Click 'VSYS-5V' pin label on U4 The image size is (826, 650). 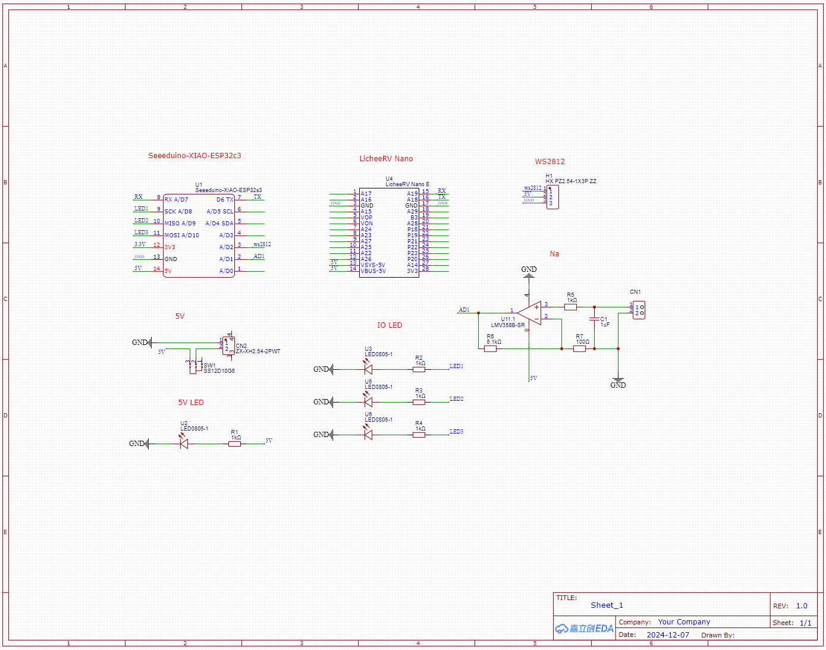coord(373,265)
